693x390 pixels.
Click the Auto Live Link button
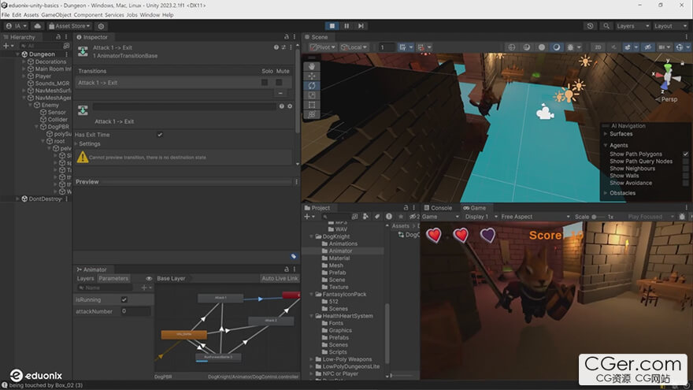tap(280, 278)
